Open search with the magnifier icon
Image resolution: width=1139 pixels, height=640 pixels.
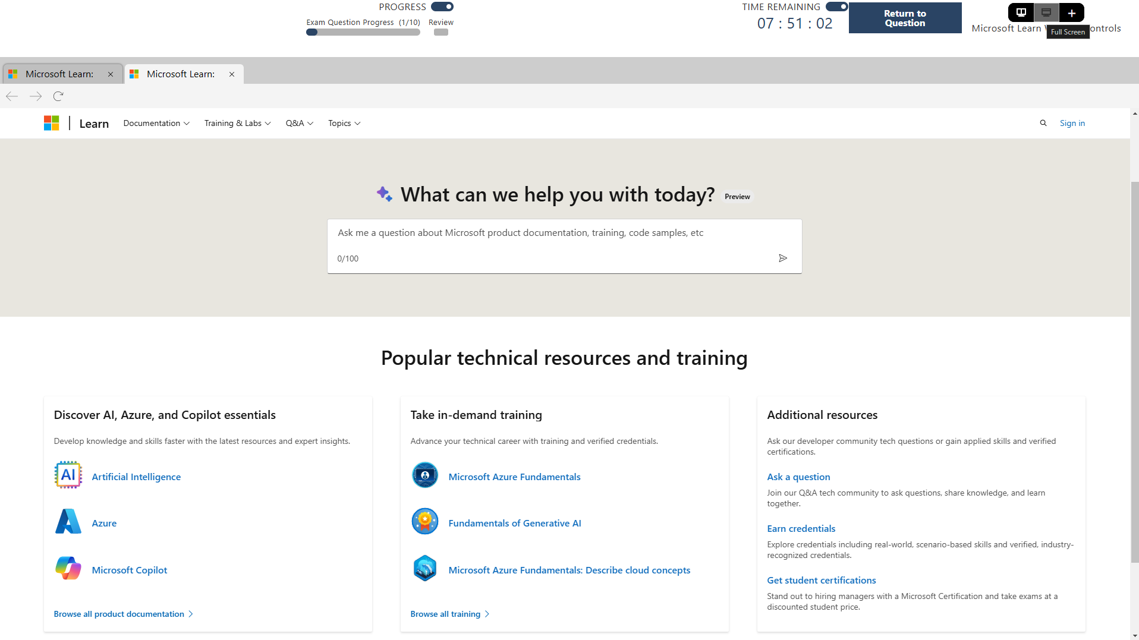tap(1043, 123)
